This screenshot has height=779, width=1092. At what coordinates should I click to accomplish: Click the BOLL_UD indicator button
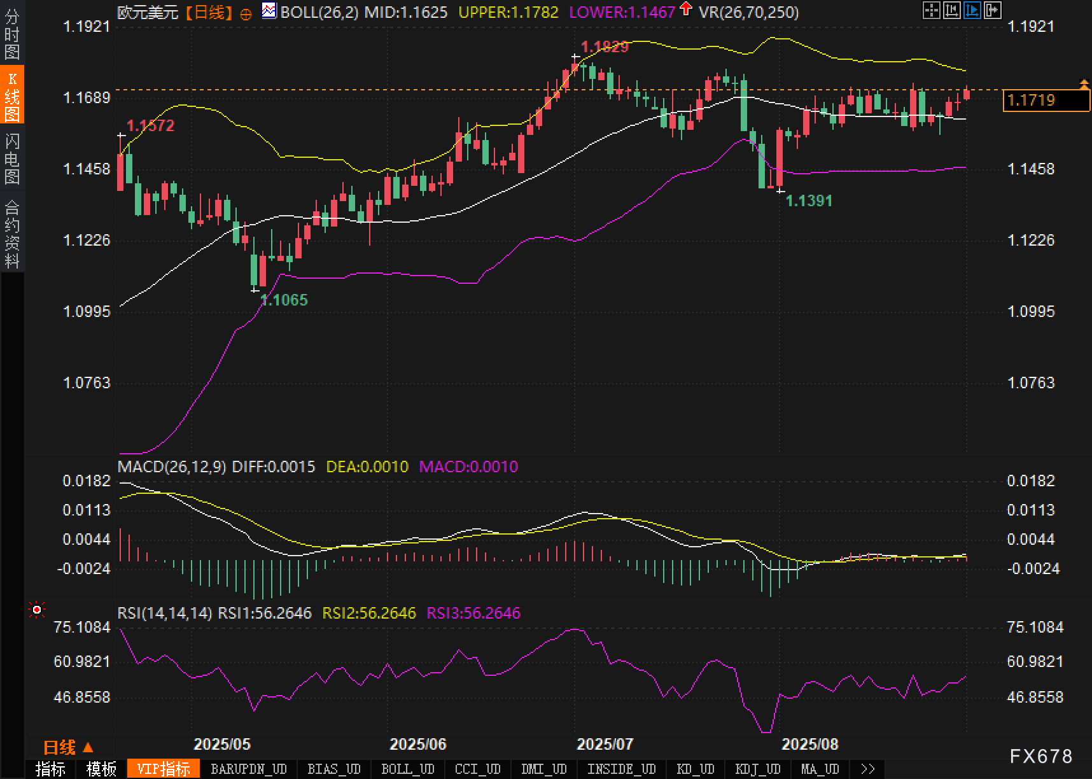tap(407, 769)
